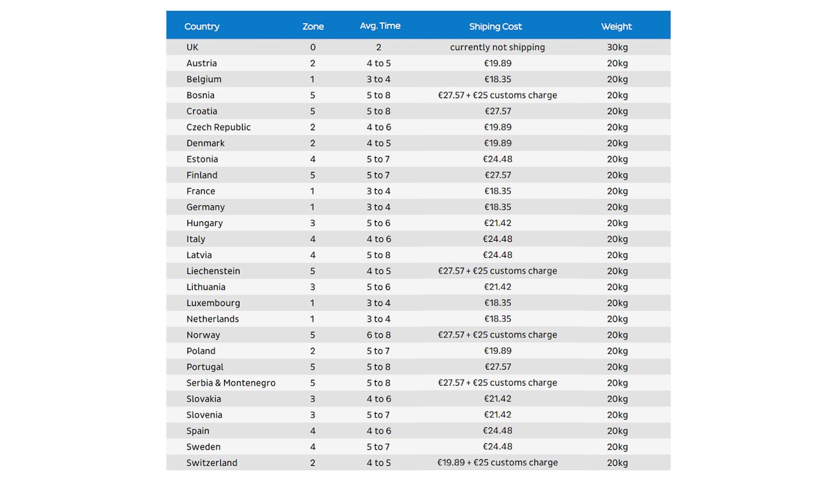Click Bosnia's shipping cost cell

point(497,95)
